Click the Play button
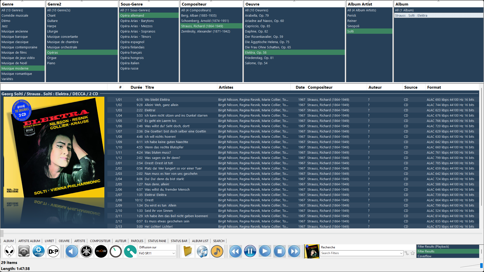 265,251
